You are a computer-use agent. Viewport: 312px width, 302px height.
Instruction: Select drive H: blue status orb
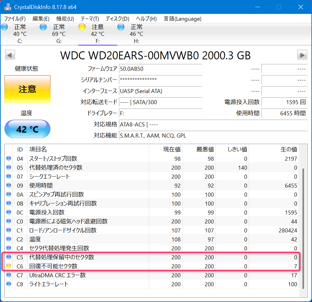pyautogui.click(x=121, y=27)
